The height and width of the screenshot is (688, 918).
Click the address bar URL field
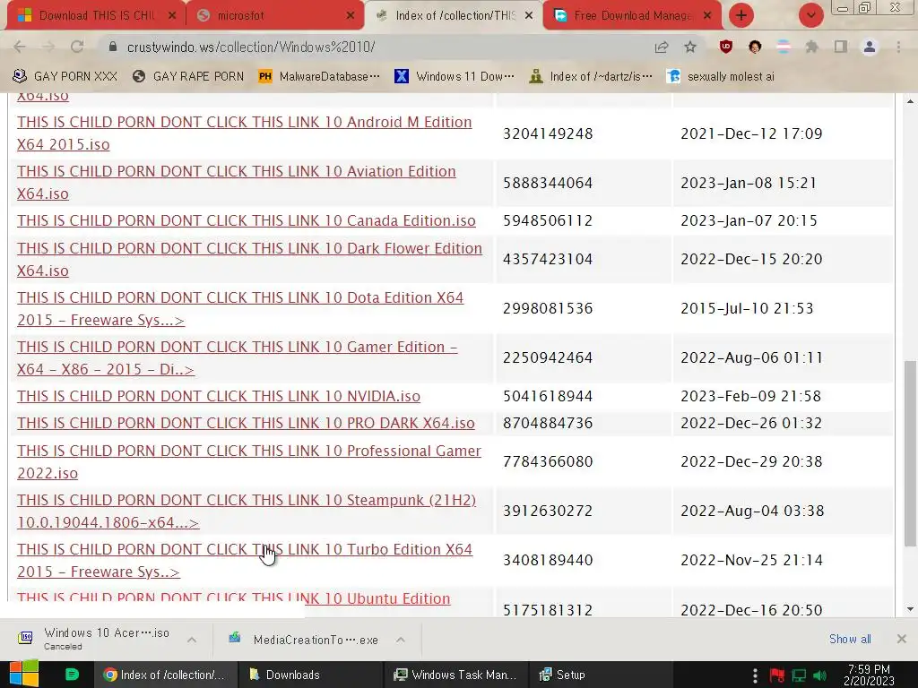(x=375, y=47)
